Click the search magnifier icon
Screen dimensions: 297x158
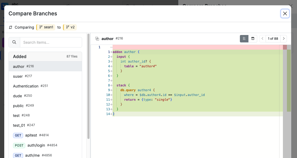(x=14, y=42)
